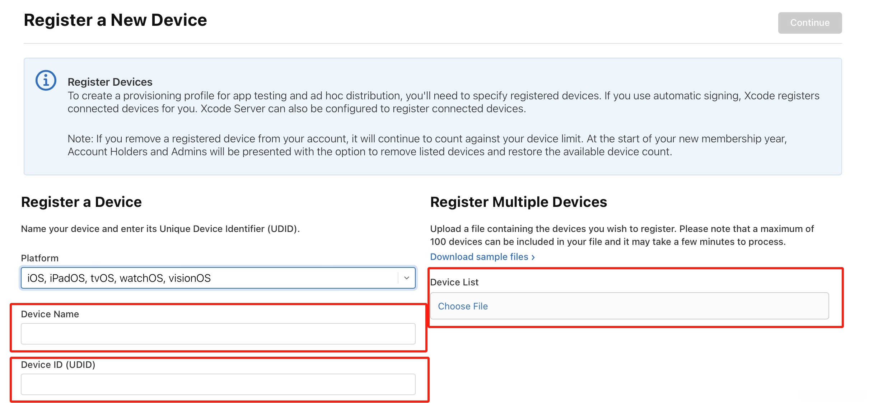Click Choose File to upload device list
This screenshot has width=869, height=403.
(463, 306)
